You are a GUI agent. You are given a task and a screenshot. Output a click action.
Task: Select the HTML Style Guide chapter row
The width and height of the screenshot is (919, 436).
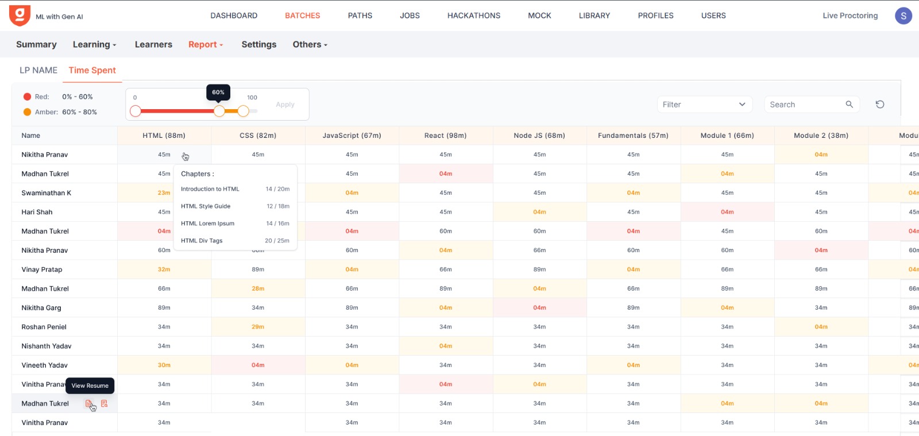tap(235, 206)
